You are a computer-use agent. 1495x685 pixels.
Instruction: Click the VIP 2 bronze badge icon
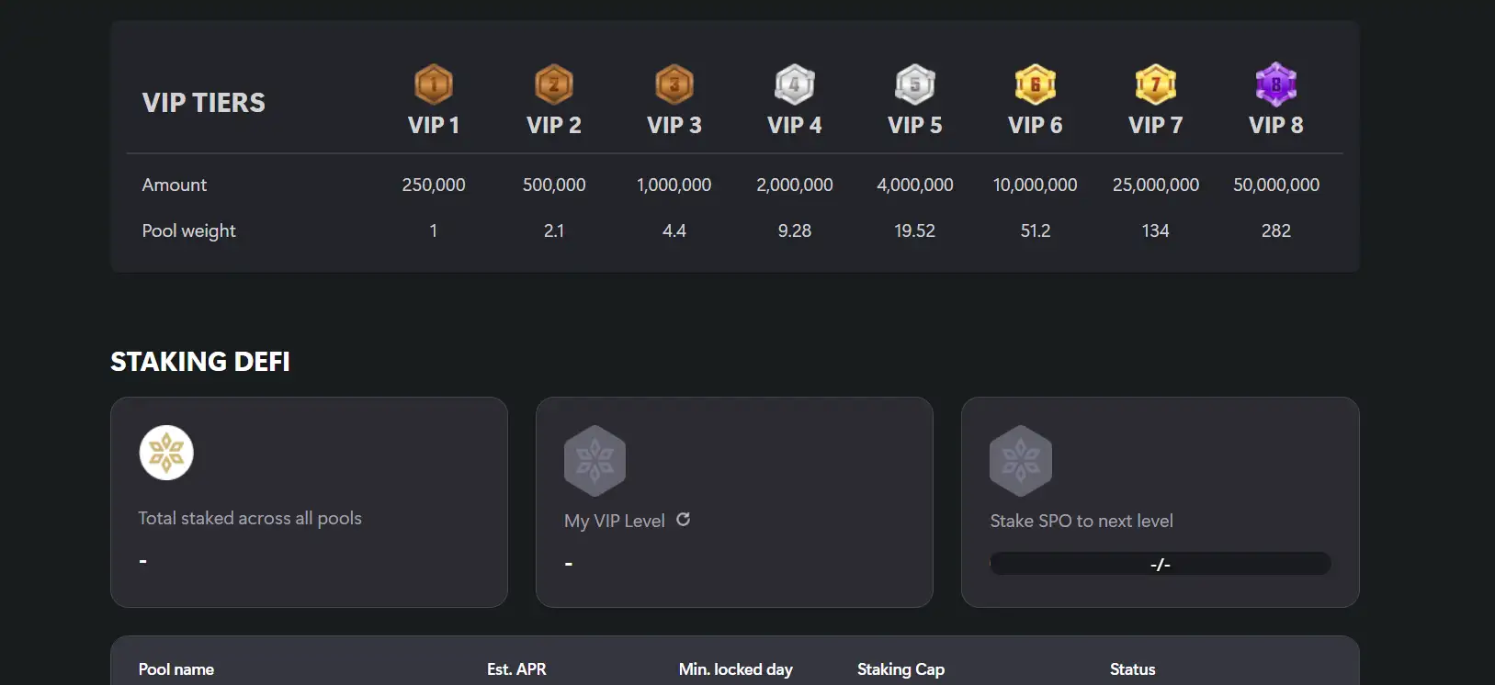tap(554, 84)
